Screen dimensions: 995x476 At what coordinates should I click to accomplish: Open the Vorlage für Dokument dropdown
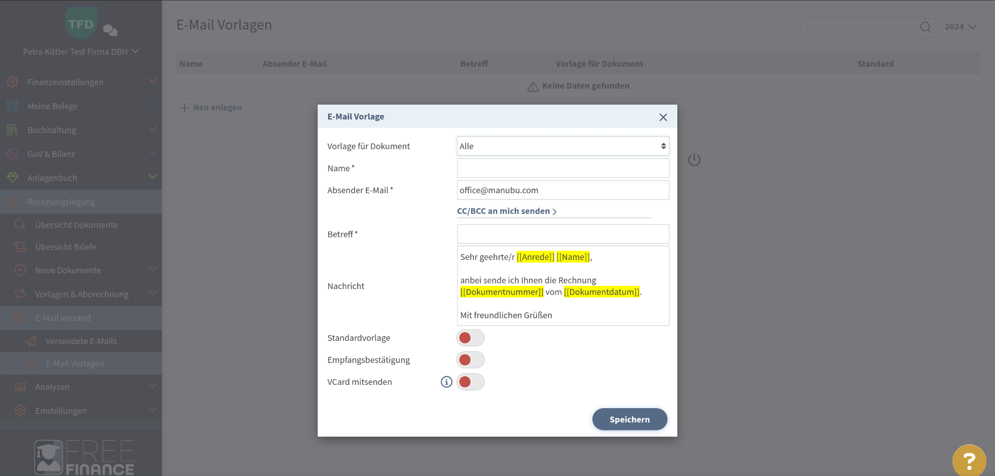coord(563,146)
